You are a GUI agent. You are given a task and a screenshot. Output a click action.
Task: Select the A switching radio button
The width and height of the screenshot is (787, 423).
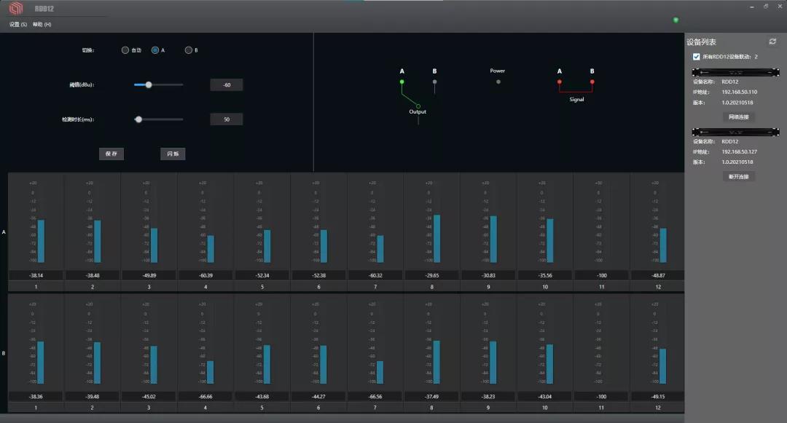tap(155, 50)
